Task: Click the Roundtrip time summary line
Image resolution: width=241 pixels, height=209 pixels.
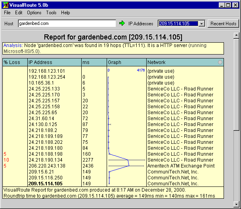Action: coord(109,196)
